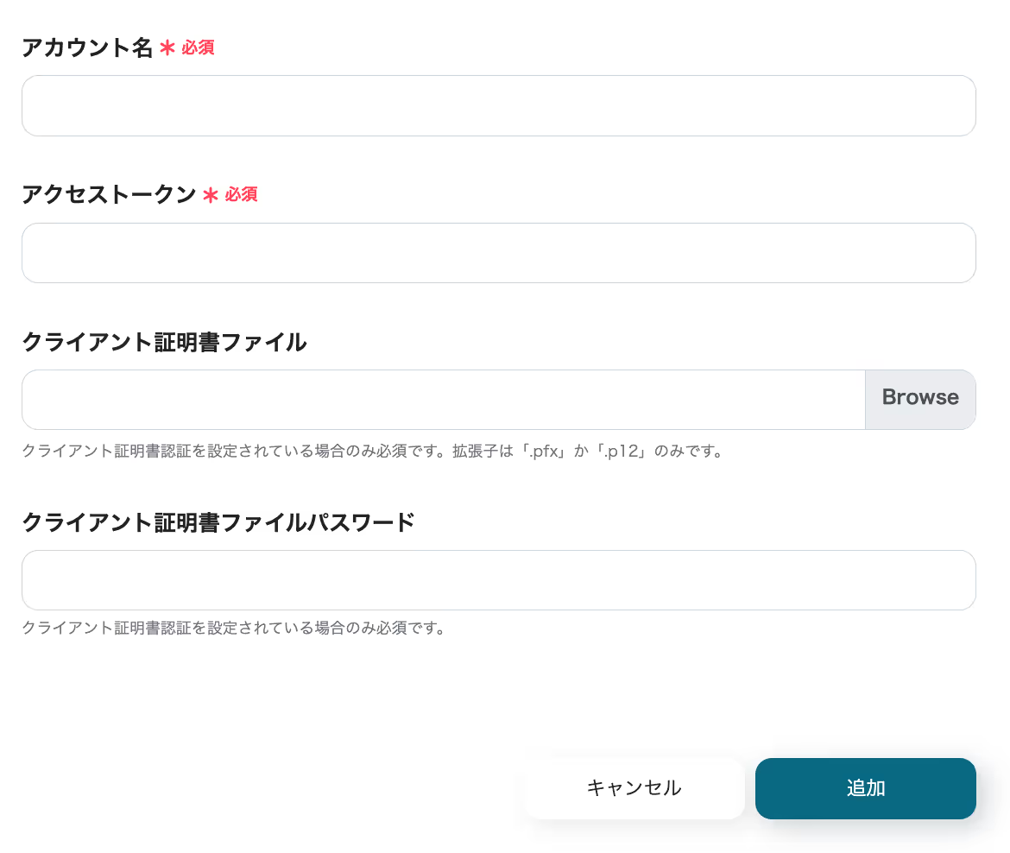Click the クライアント証明書ファイルパスワード input field

498,580
